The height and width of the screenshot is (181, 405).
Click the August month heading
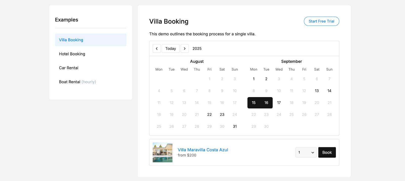[x=197, y=61]
